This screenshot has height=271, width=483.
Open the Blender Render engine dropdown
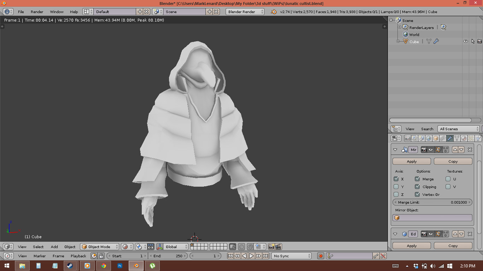tap(245, 12)
